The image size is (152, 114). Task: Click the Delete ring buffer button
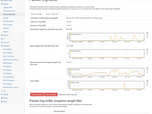click(37, 95)
